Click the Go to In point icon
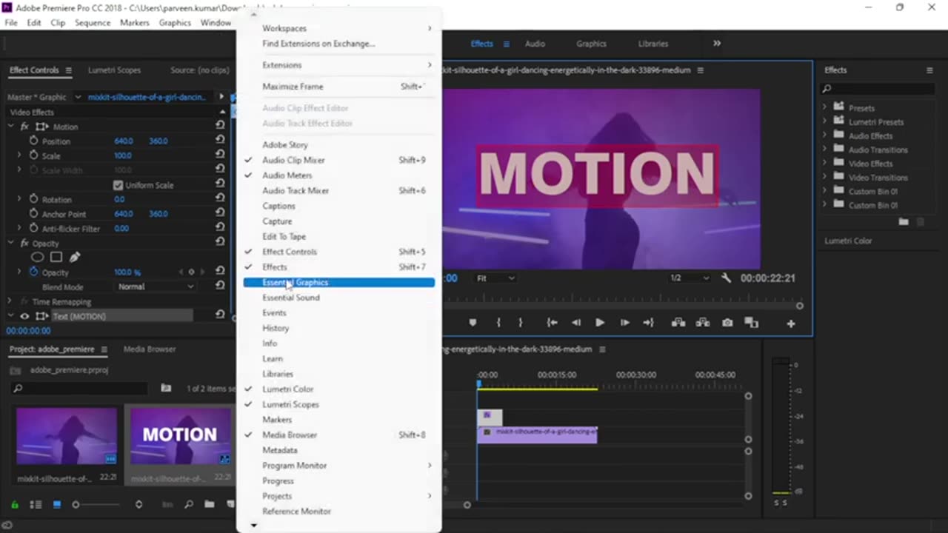The height and width of the screenshot is (533, 948). pyautogui.click(x=552, y=323)
